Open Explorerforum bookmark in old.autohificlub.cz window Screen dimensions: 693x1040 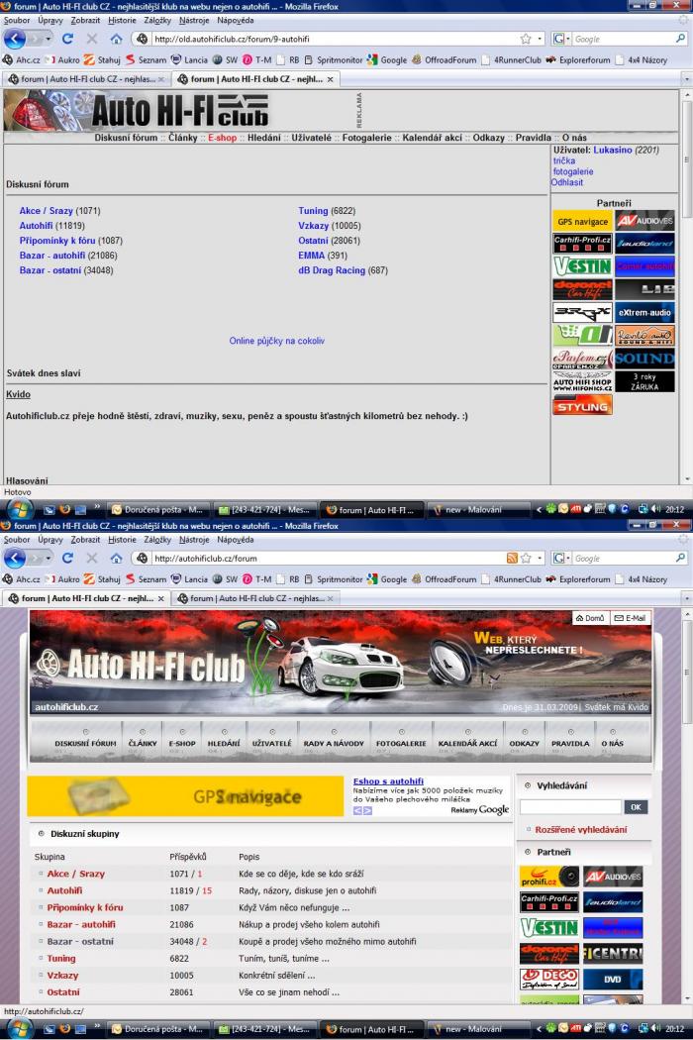tap(578, 59)
